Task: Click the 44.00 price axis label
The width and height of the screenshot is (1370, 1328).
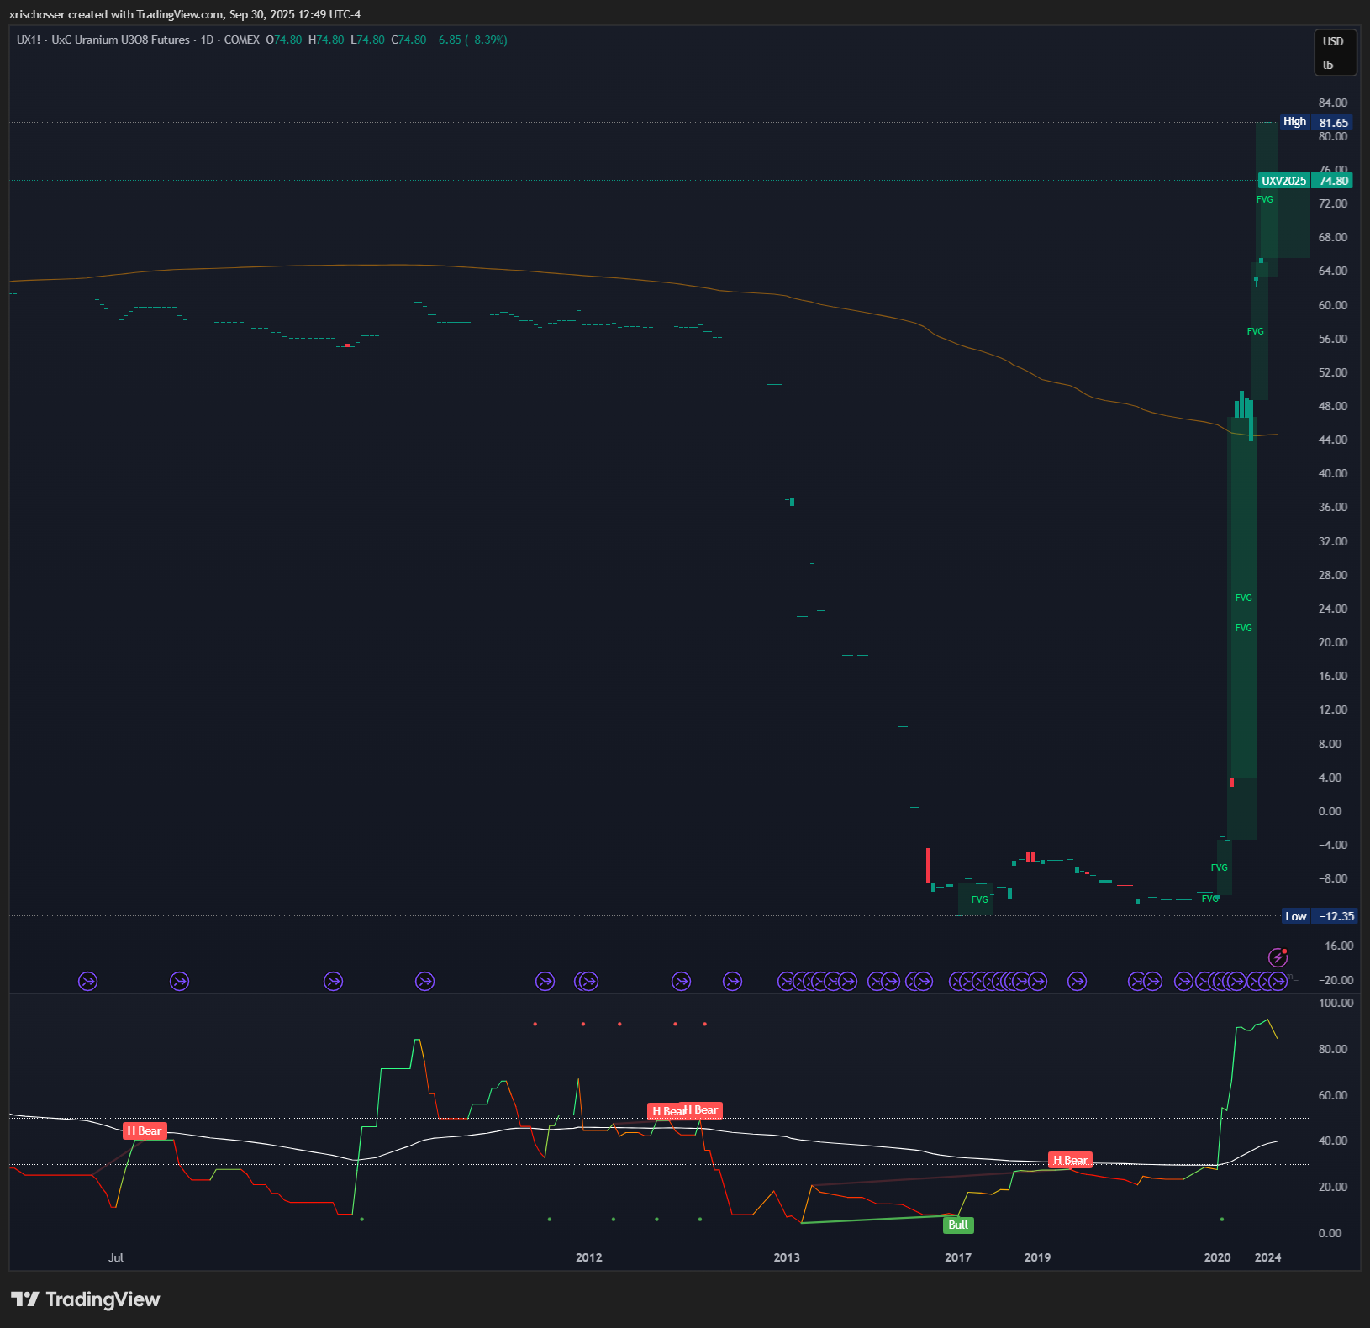Action: pyautogui.click(x=1333, y=440)
